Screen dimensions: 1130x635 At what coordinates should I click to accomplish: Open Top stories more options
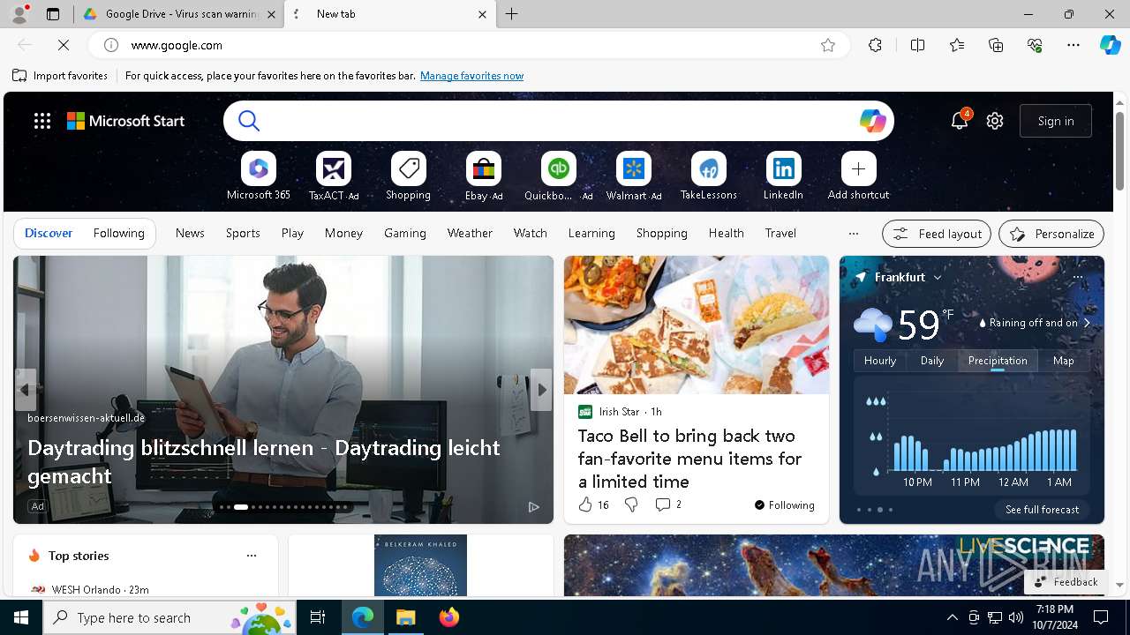click(x=252, y=556)
